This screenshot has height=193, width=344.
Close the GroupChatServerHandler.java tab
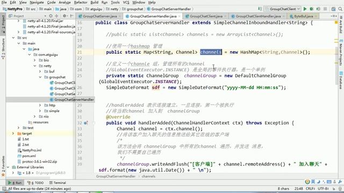pos(179,17)
